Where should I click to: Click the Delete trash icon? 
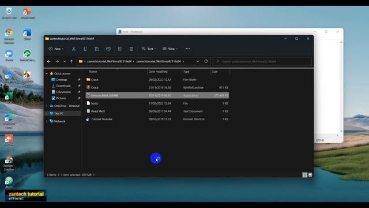point(131,49)
